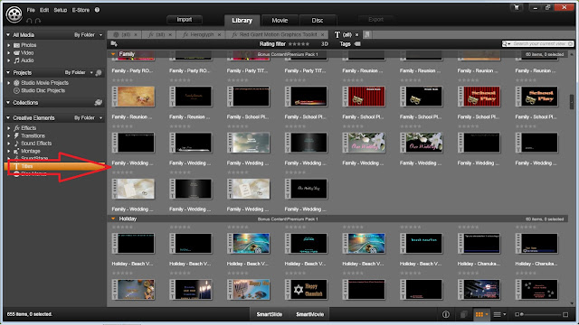Select Studio Disc Projects
The height and width of the screenshot is (325, 579).
pyautogui.click(x=43, y=90)
